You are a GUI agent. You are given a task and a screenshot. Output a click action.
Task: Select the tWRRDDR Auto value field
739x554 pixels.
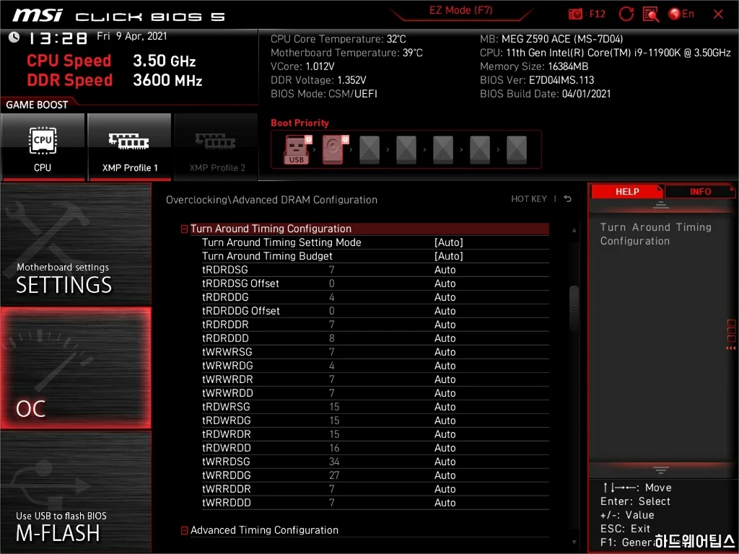point(445,489)
